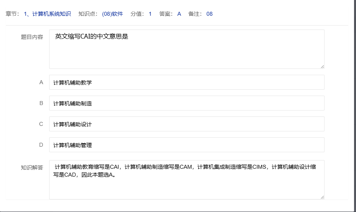Click the remark value 08 after 备注
The width and height of the screenshot is (356, 212).
click(209, 14)
